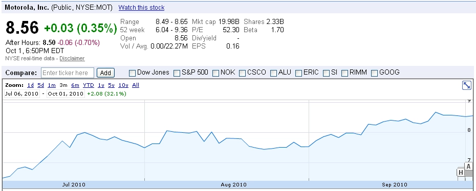Zoom chart to 10y
This screenshot has width=476, height=191.
(x=123, y=85)
